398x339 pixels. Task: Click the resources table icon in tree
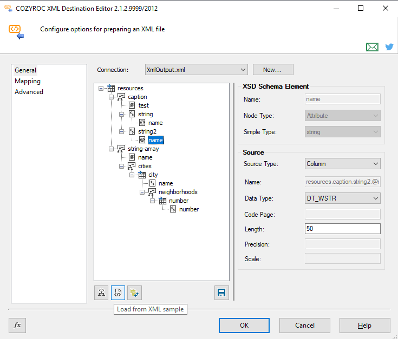tap(111, 88)
